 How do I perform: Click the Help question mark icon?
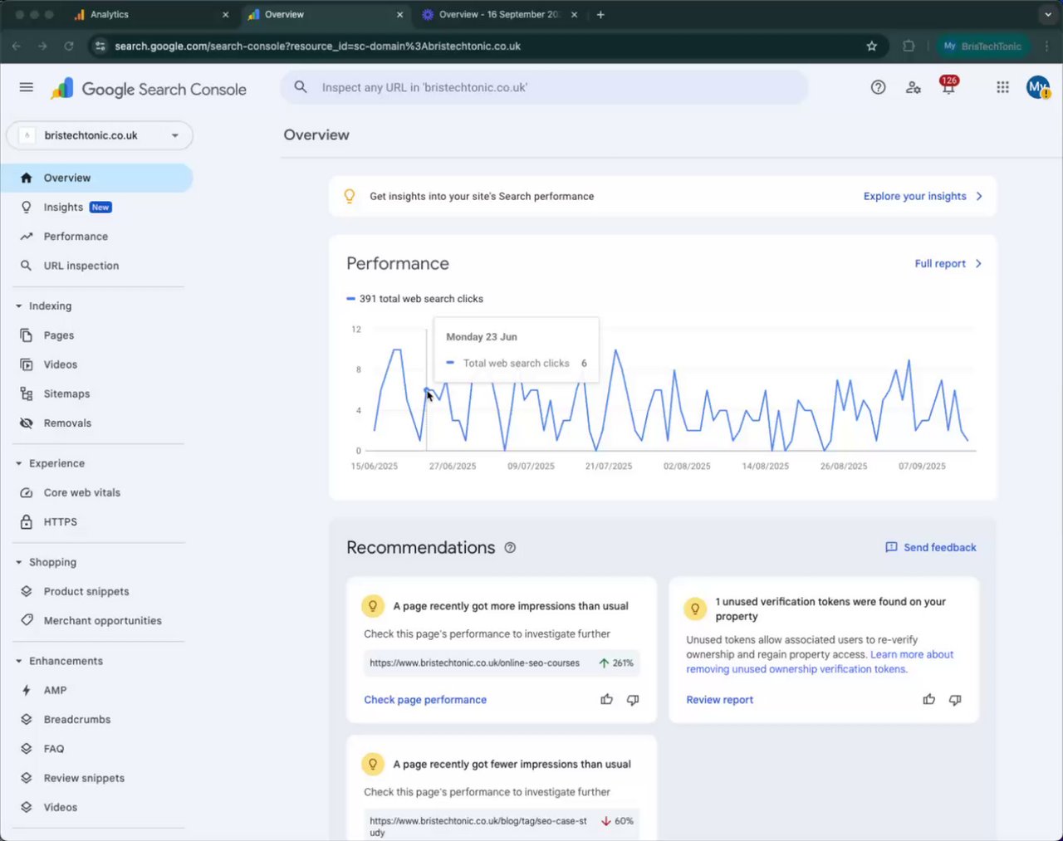pyautogui.click(x=878, y=87)
